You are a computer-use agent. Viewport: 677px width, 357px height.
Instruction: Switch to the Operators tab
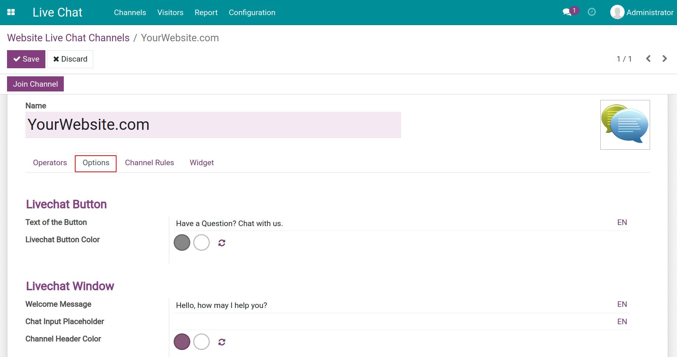[50, 163]
